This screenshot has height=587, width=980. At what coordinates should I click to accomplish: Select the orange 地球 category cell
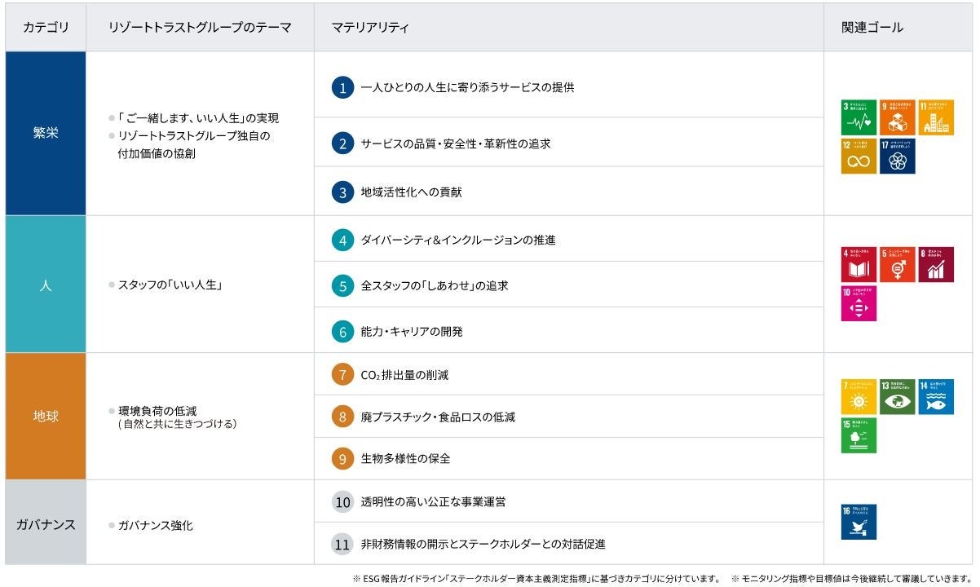46,417
